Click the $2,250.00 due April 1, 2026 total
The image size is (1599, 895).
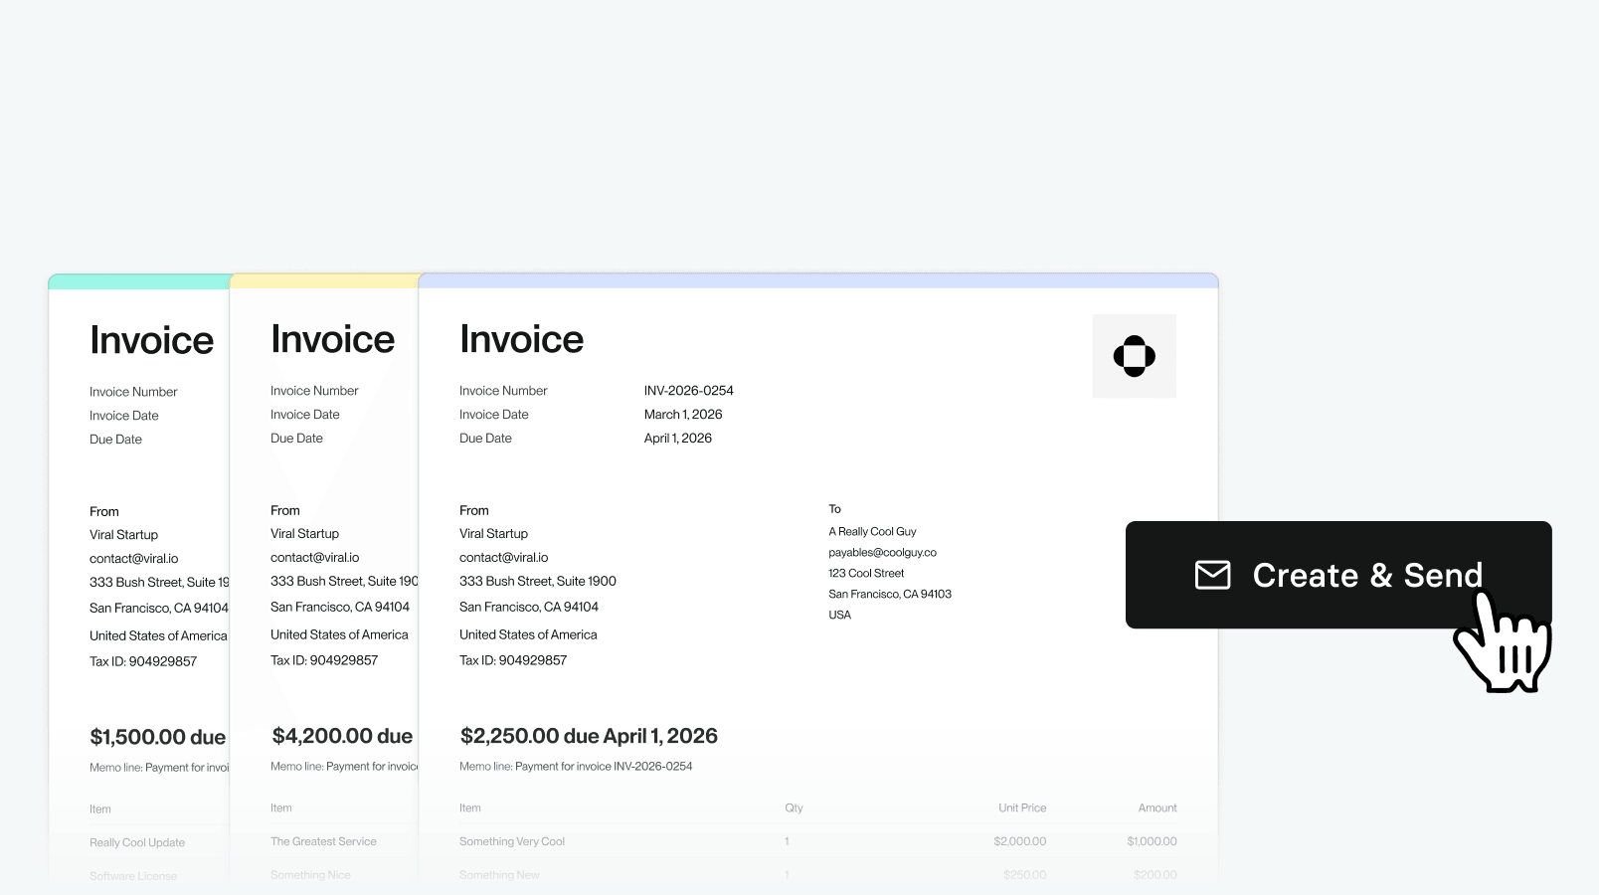(589, 736)
